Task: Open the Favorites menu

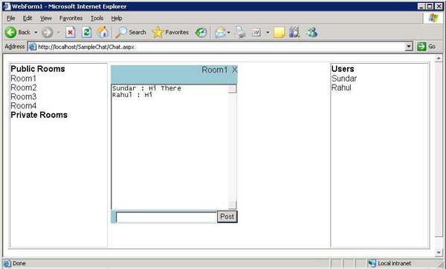Action: coord(71,18)
